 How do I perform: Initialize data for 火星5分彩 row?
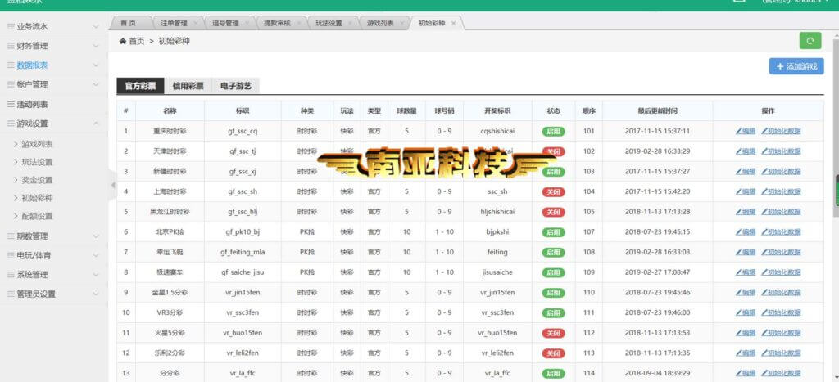pos(781,333)
